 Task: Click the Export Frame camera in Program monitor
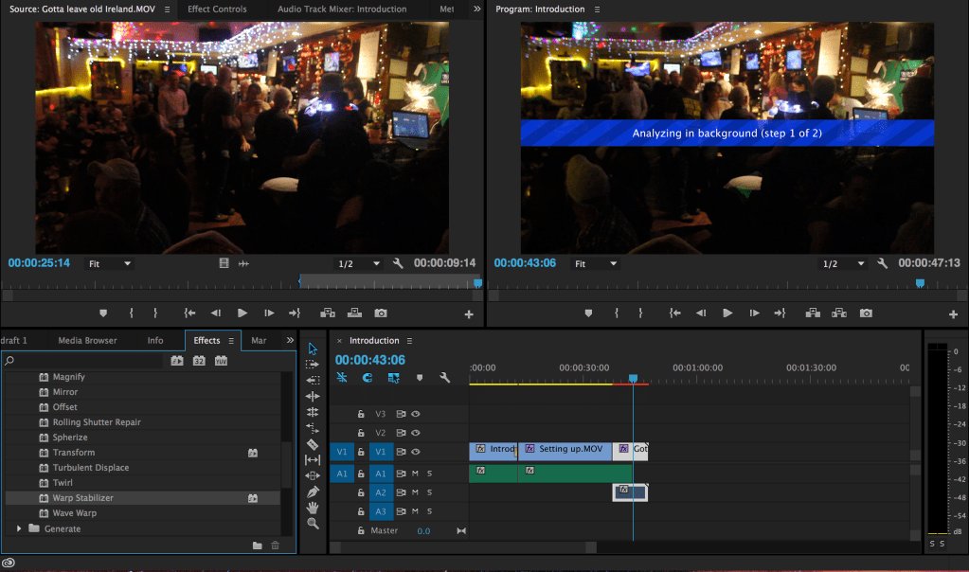point(866,313)
